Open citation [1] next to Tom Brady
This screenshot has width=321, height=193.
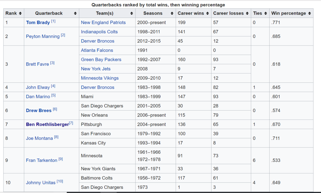point(53,21)
